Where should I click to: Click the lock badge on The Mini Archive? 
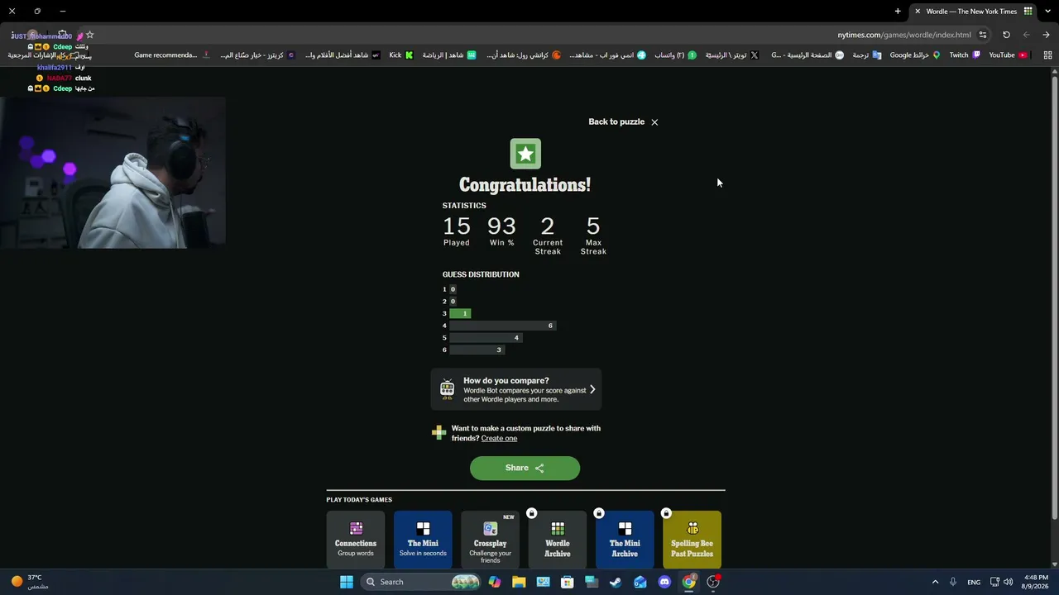click(x=599, y=513)
